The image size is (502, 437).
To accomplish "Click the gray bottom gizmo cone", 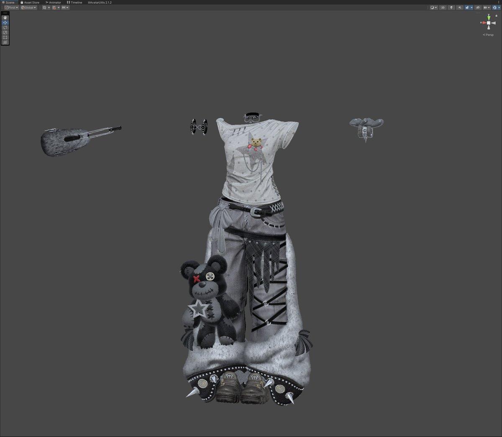I will pyautogui.click(x=489, y=27).
